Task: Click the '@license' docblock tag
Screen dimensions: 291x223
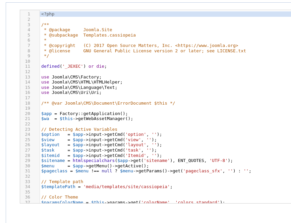Action: click(x=60, y=51)
